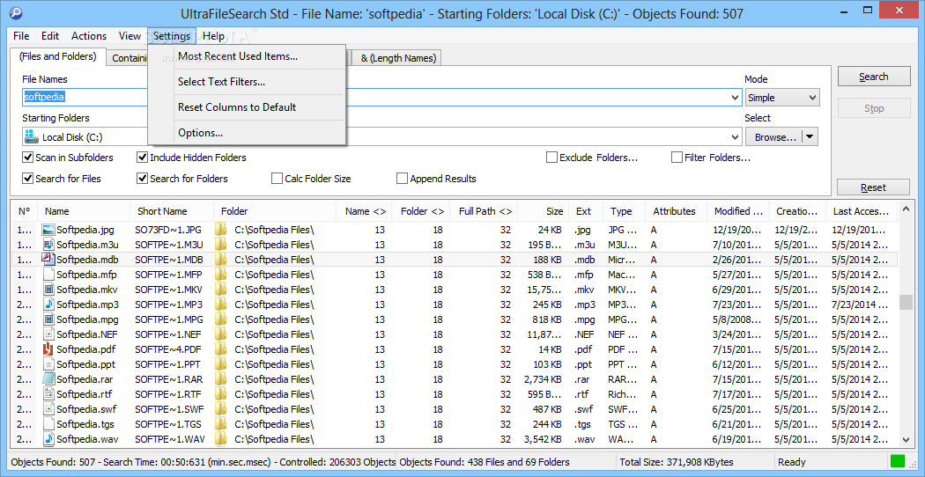Switch to (Files and Folders) tab
Image resolution: width=925 pixels, height=477 pixels.
coord(58,56)
